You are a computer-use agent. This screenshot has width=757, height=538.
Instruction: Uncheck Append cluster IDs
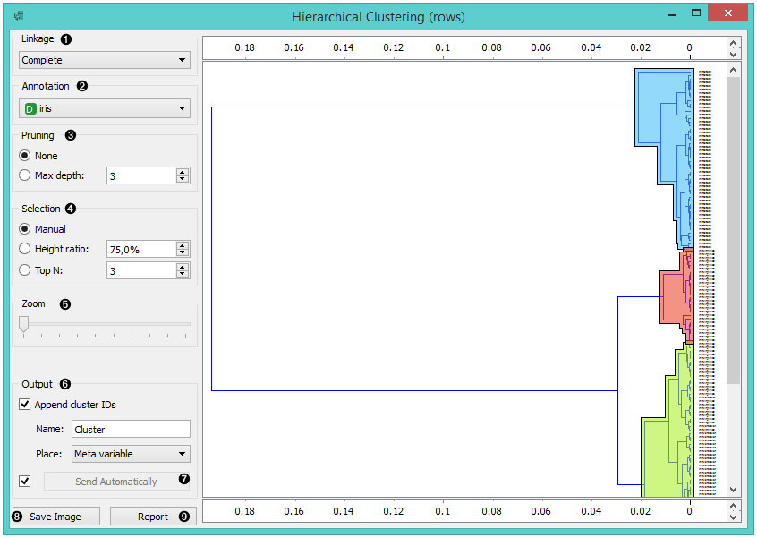pyautogui.click(x=25, y=405)
